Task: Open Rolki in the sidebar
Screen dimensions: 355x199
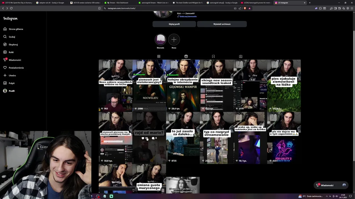Action: pyautogui.click(x=9, y=52)
